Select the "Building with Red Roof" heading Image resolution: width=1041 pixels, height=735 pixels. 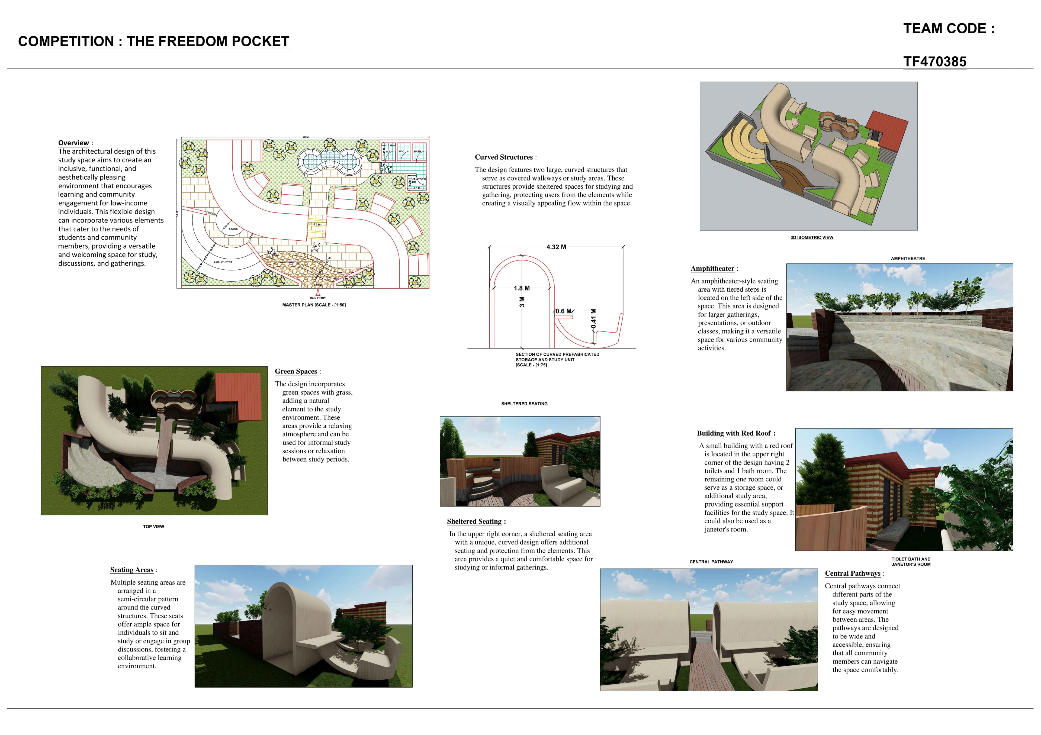tap(734, 433)
